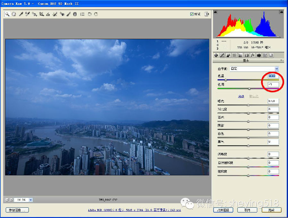Screen dimensions: 288x218
Task: Switch to the HSL / Grayscale tab
Action: coord(235,55)
